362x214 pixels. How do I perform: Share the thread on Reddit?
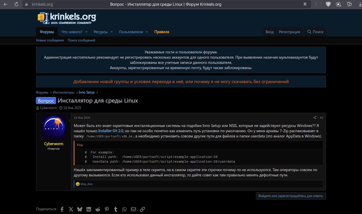pyautogui.click(x=98, y=209)
